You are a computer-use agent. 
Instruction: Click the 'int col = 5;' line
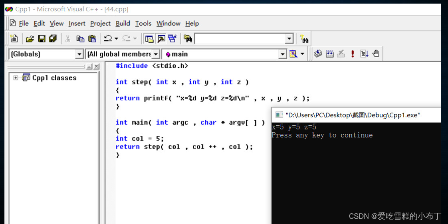[x=140, y=139]
